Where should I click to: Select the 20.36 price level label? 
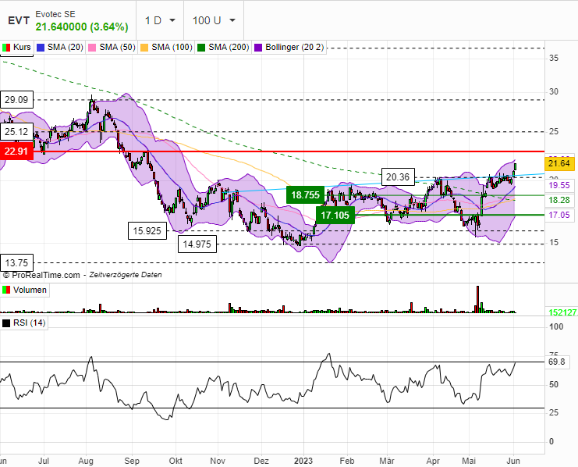pos(398,177)
